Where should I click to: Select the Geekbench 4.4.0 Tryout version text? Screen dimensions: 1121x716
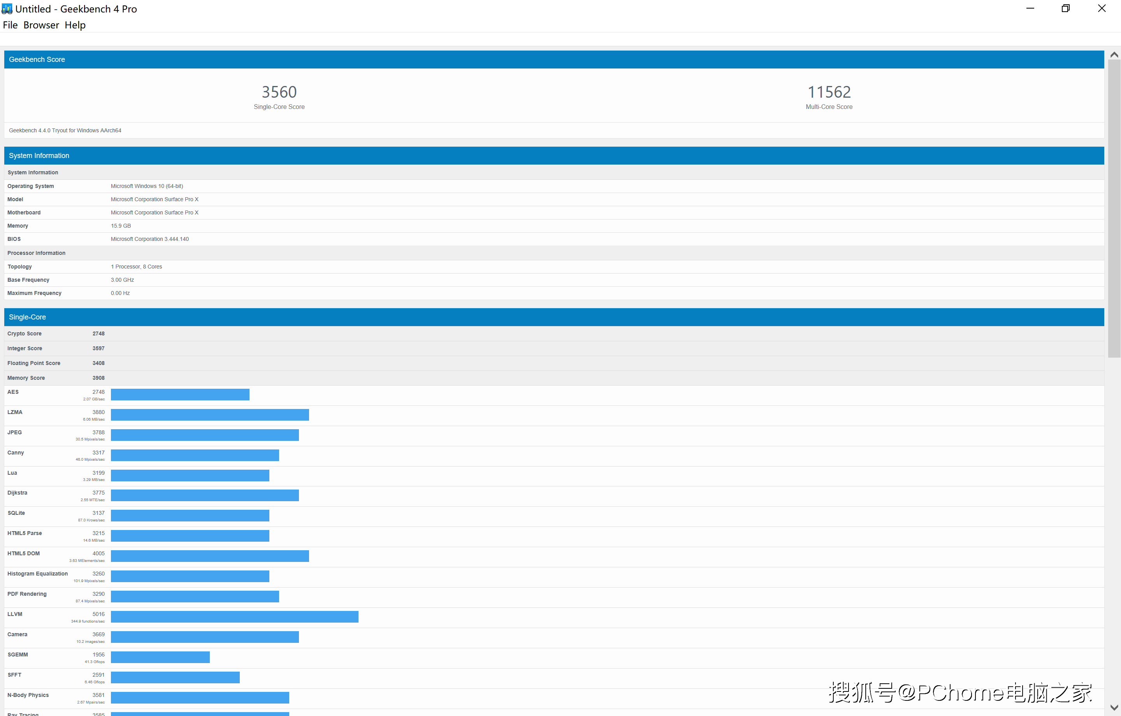[65, 130]
